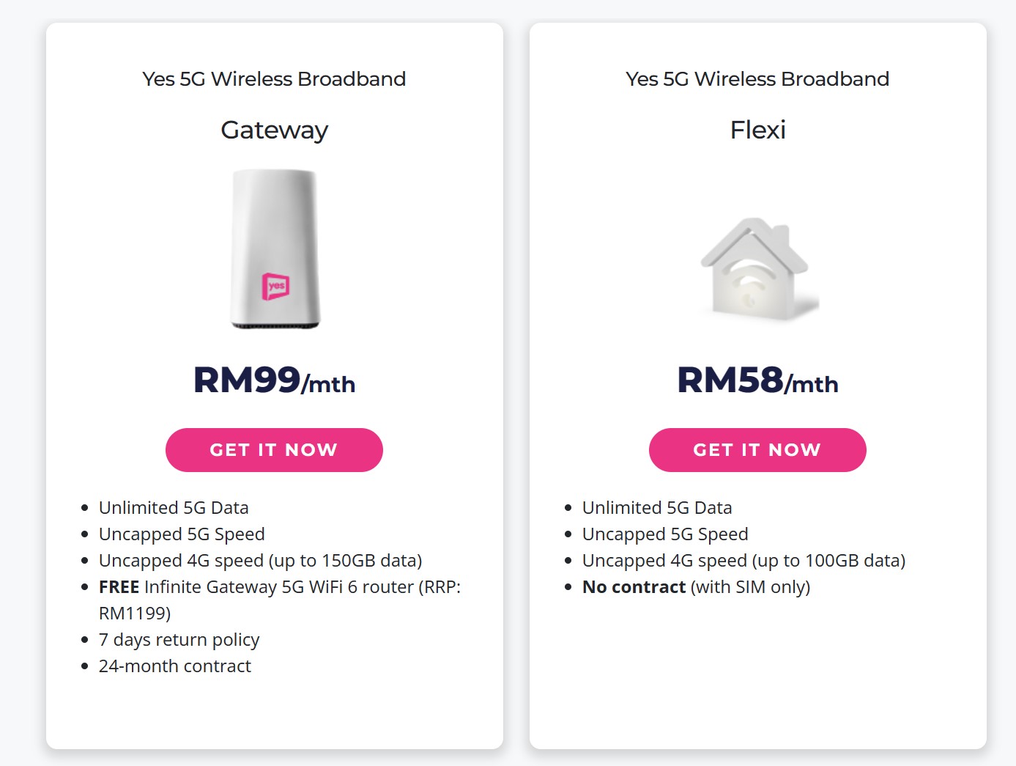
Task: Click the white Yes Gateway router image
Action: (275, 249)
